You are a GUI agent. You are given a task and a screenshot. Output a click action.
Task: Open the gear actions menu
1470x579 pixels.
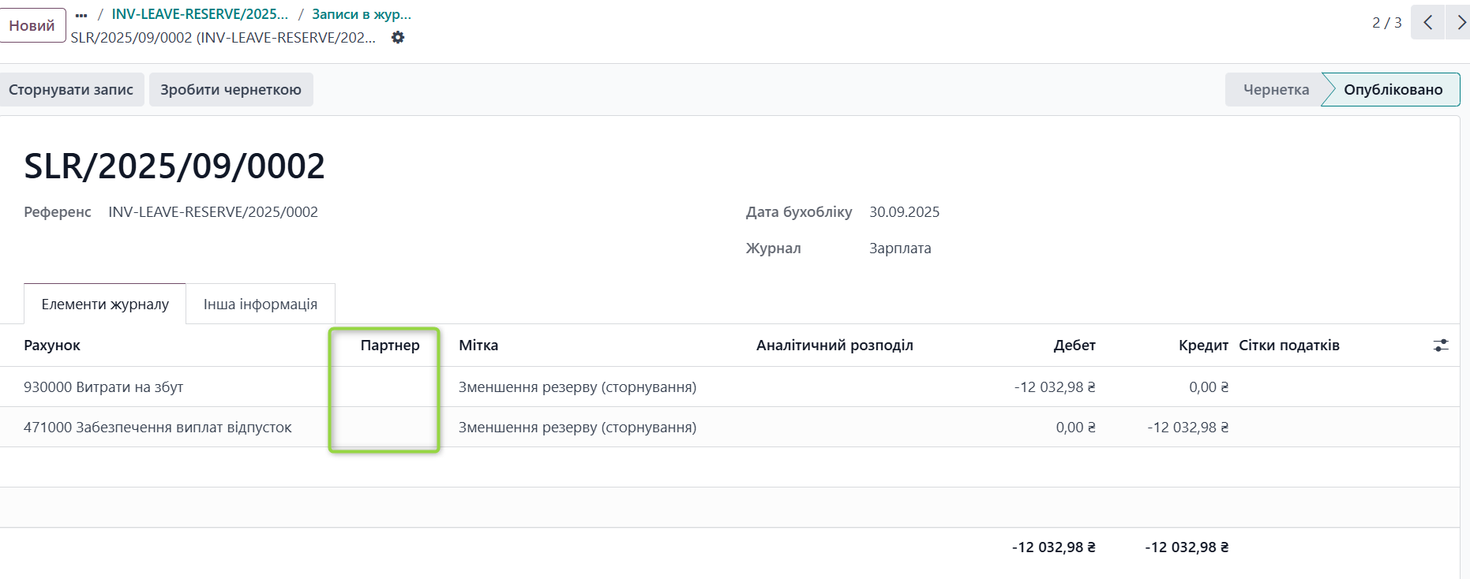398,38
